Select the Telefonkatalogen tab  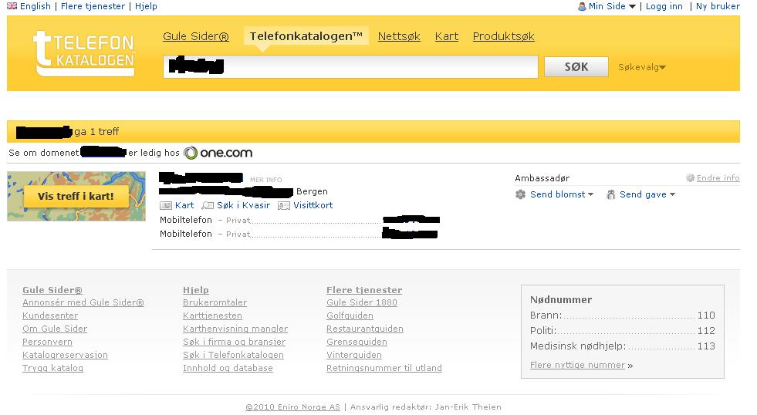(x=306, y=36)
